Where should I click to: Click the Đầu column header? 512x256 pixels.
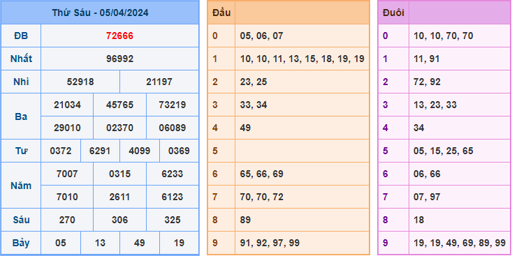point(221,13)
